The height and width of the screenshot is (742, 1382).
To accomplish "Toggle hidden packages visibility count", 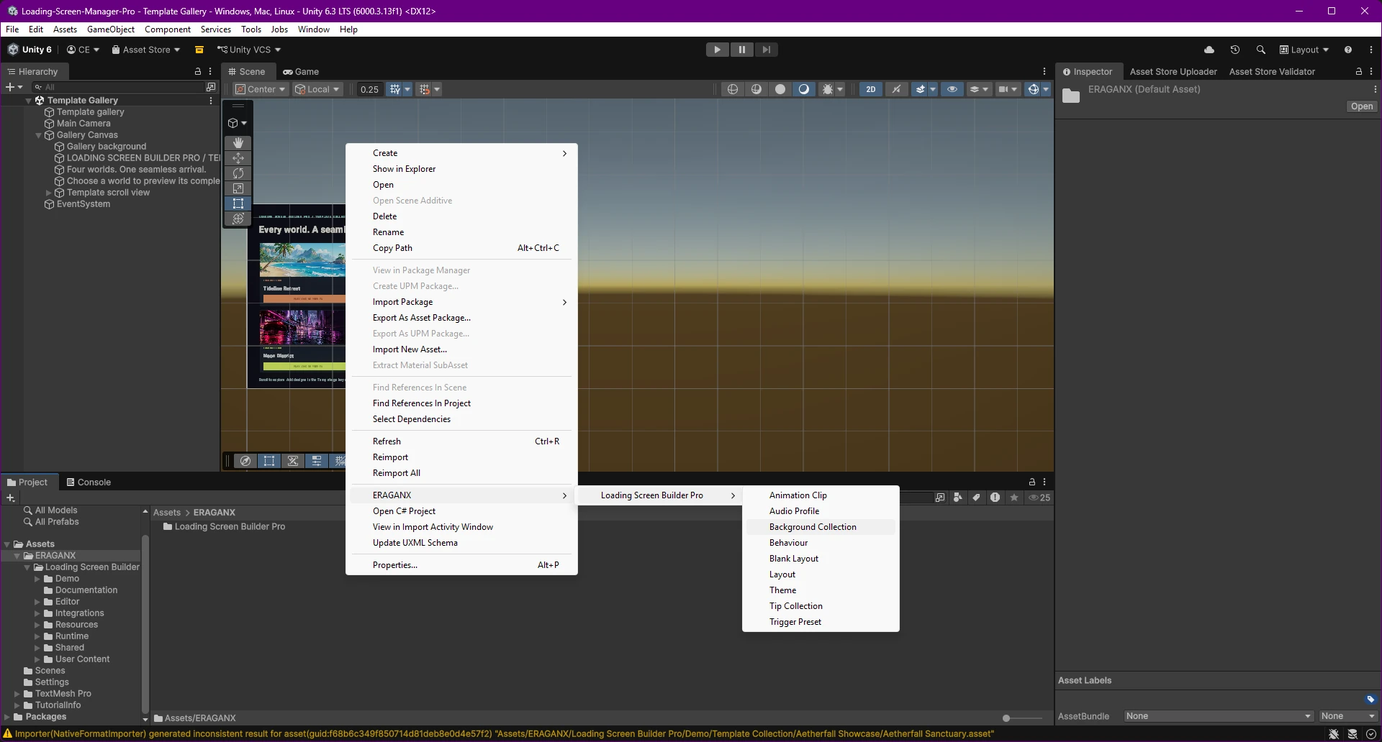I will (1039, 498).
